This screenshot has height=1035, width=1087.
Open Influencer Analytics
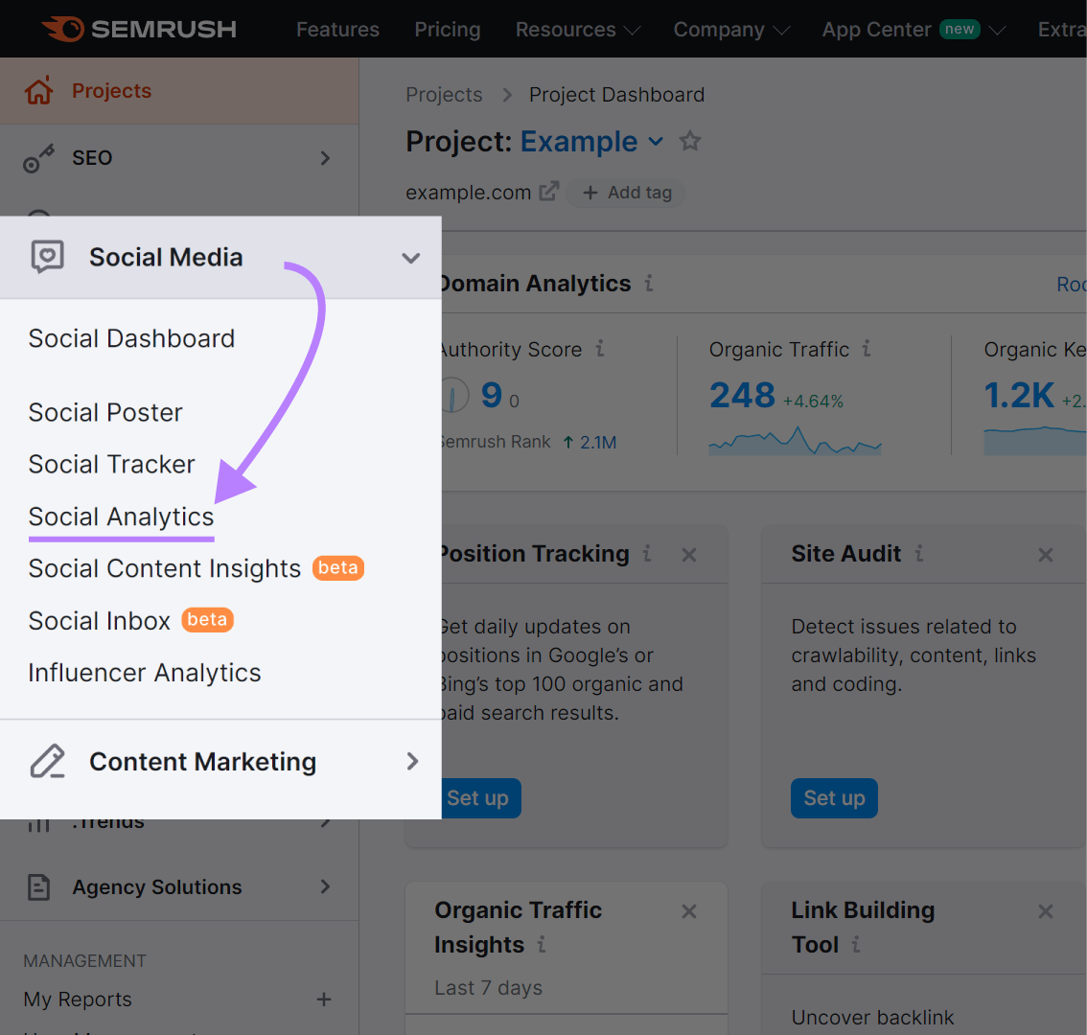pos(145,673)
